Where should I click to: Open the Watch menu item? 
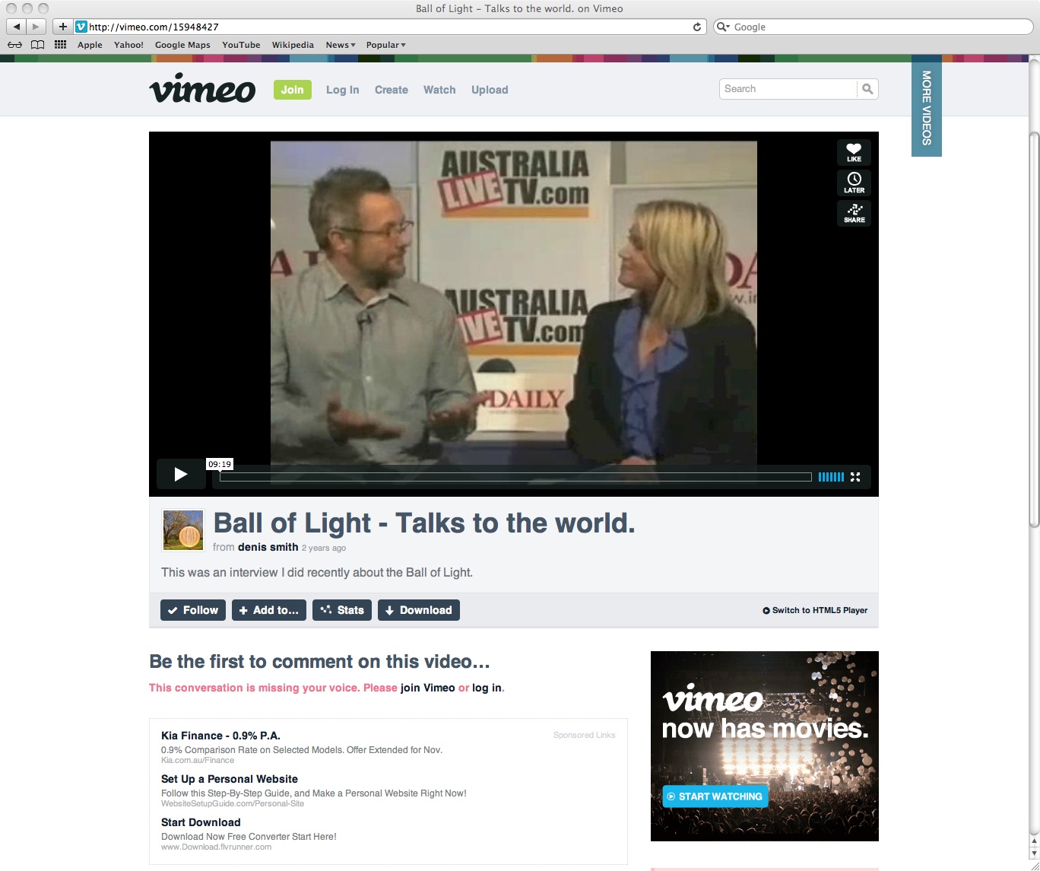(x=439, y=90)
